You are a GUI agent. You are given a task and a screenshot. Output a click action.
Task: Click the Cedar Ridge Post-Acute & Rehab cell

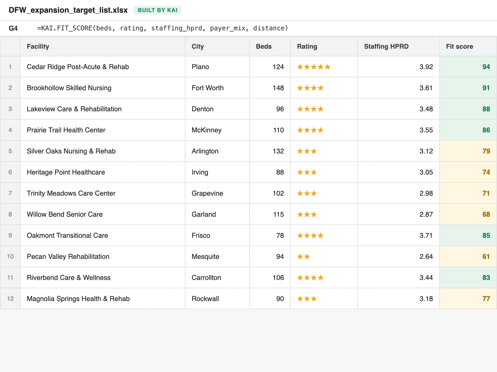point(103,67)
